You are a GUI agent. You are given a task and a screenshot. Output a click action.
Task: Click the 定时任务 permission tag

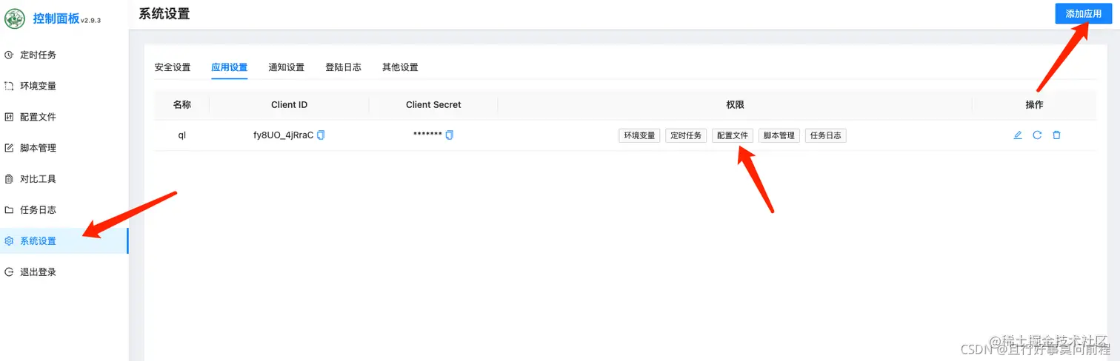[x=686, y=135]
